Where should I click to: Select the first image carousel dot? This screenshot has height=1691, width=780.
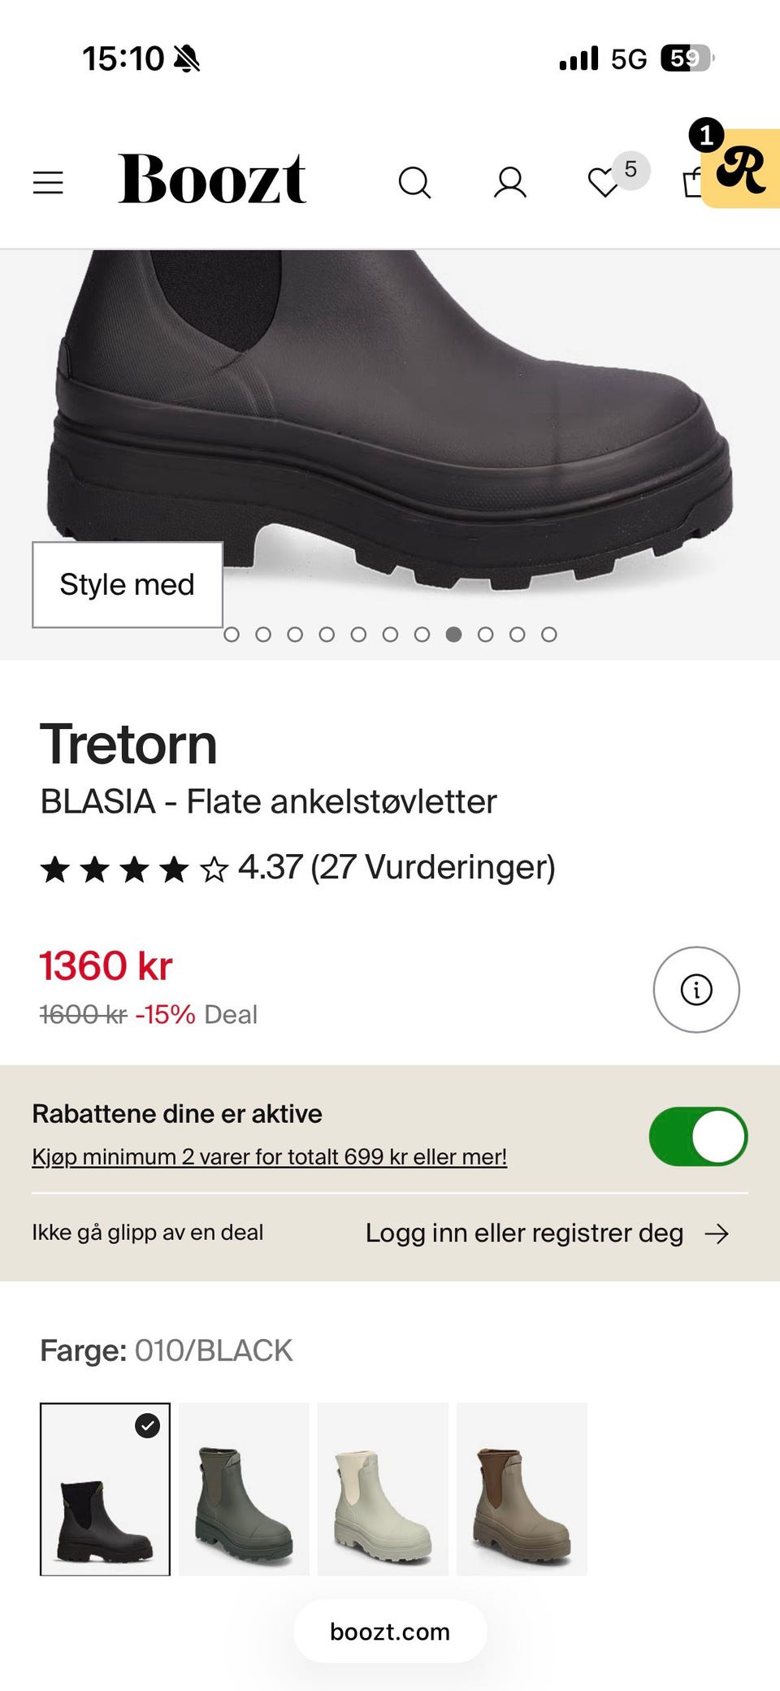[232, 635]
